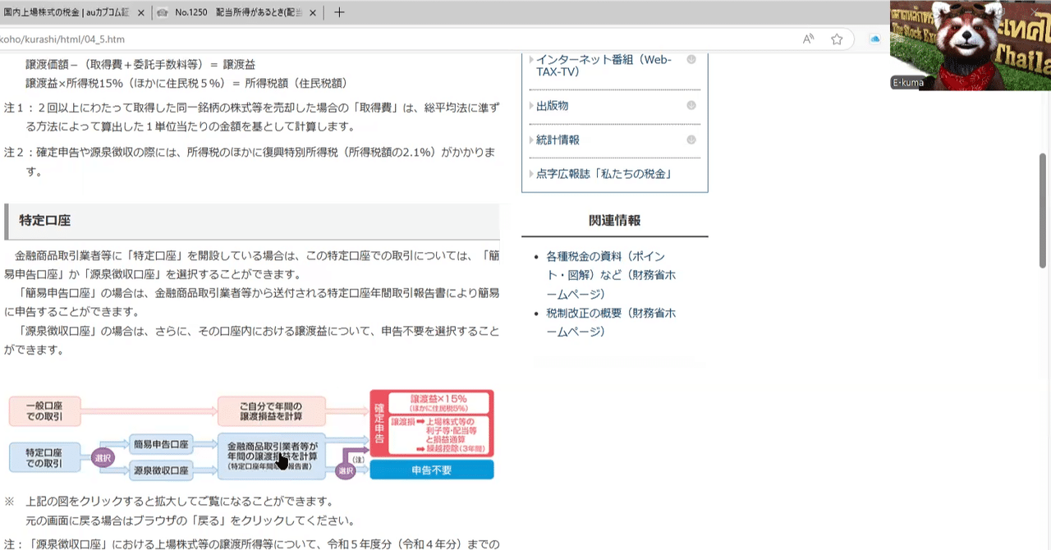
Task: Click the browser address bar
Action: 328,39
